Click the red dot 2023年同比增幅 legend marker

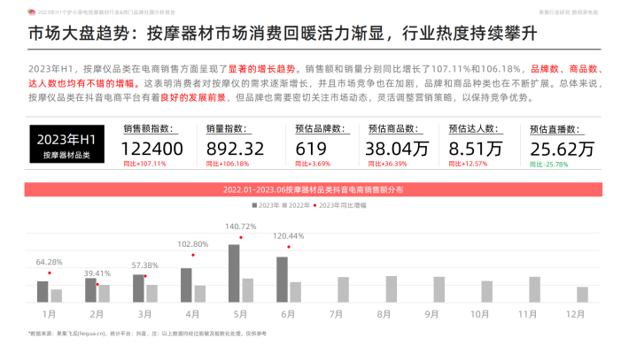pyautogui.click(x=314, y=205)
